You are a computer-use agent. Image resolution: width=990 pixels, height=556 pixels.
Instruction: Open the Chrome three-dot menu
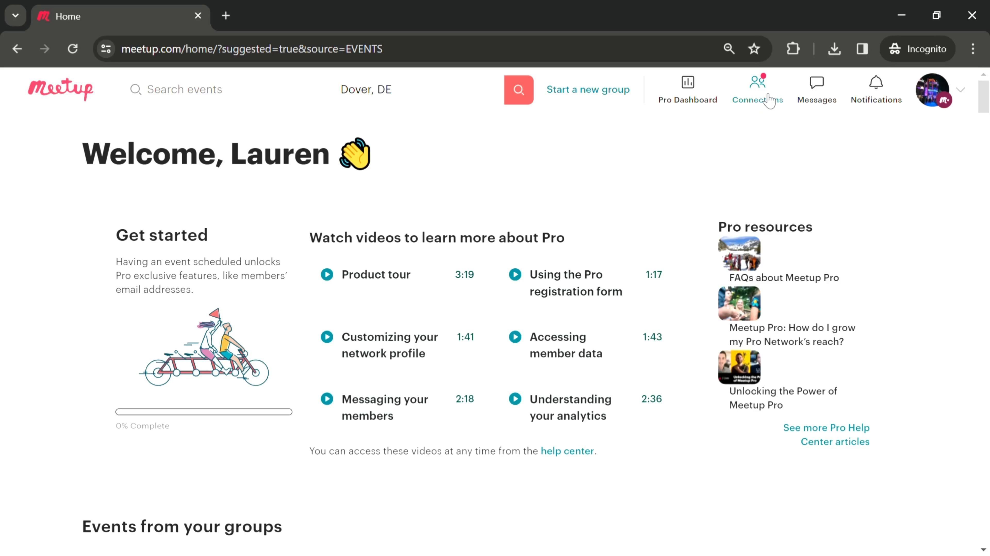pos(973,49)
